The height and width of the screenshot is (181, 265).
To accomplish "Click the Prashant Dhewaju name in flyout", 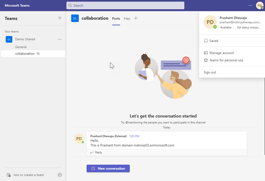I will 233,18.
